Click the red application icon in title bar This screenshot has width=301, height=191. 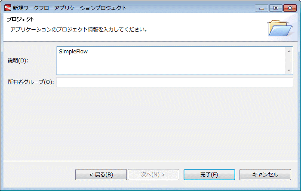pyautogui.click(x=8, y=8)
